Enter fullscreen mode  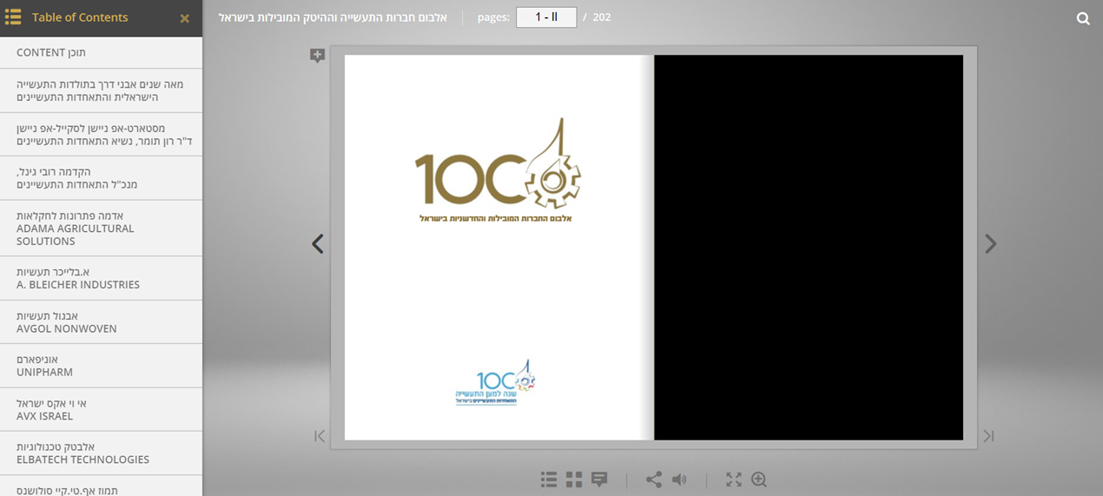[734, 479]
